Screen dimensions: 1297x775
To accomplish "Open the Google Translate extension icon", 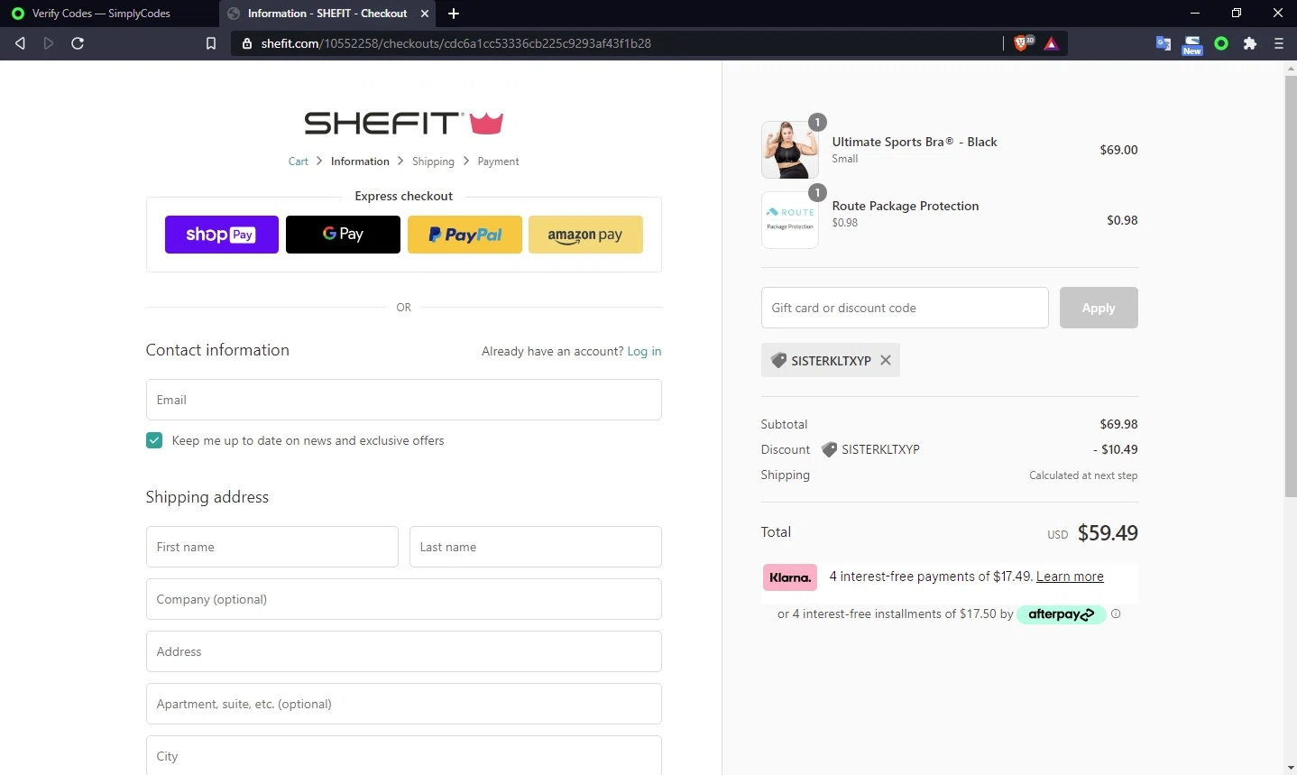I will point(1164,43).
